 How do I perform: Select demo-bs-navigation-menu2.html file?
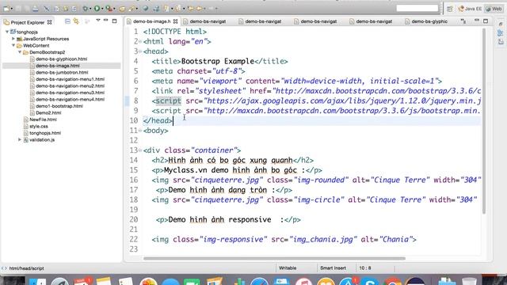click(70, 86)
